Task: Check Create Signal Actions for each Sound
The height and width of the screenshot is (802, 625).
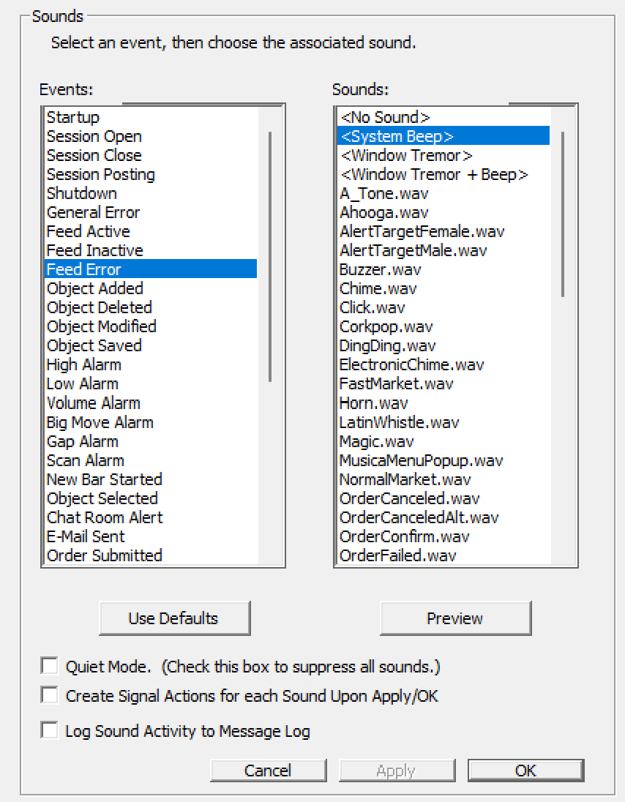Action: point(50,695)
